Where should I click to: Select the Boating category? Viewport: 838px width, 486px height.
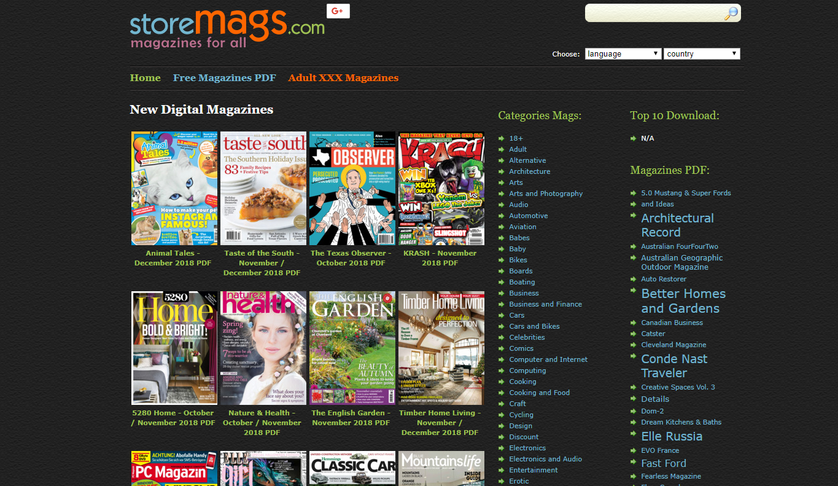pos(522,282)
